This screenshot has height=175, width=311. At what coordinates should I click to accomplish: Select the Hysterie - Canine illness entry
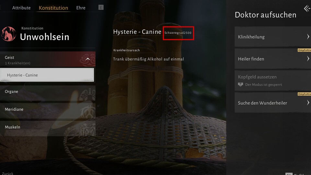click(47, 75)
